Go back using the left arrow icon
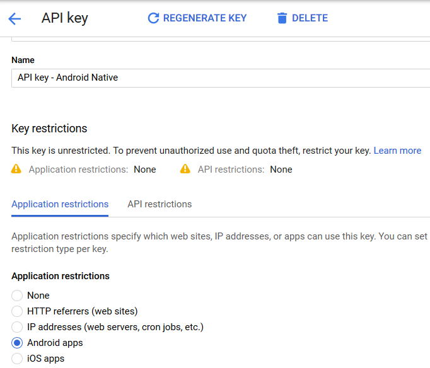Screen dimensions: 430x368 click(15, 19)
